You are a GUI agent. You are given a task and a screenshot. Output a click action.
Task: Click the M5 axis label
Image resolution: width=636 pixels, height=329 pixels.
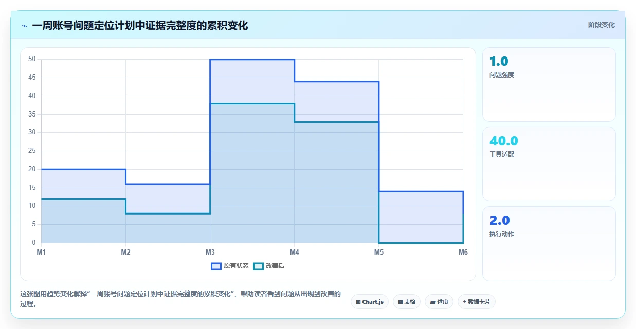[x=378, y=252]
